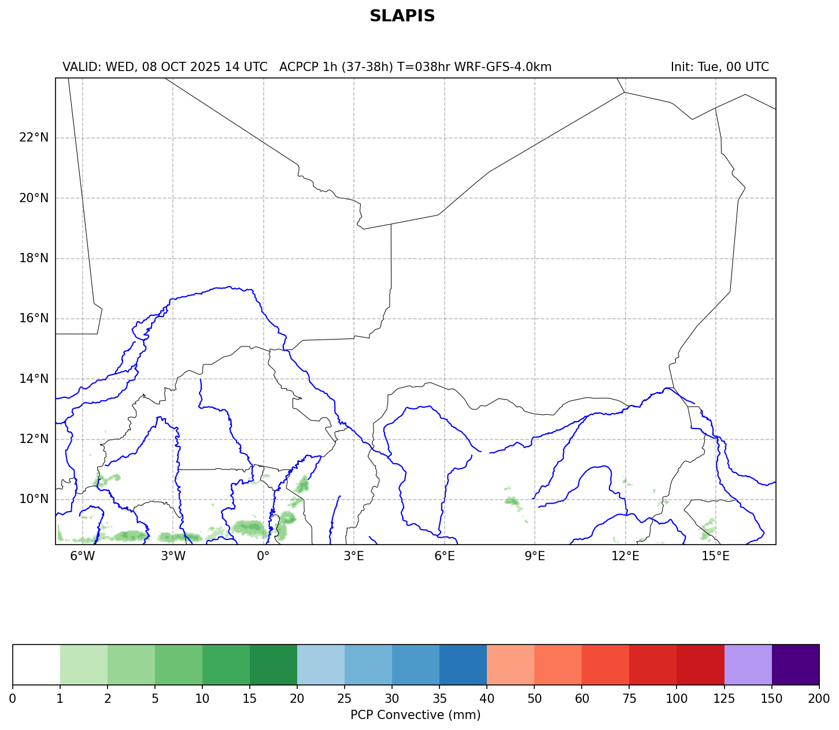The image size is (839, 730).
Task: Click the 6°W longitude tick label
Action: click(82, 556)
